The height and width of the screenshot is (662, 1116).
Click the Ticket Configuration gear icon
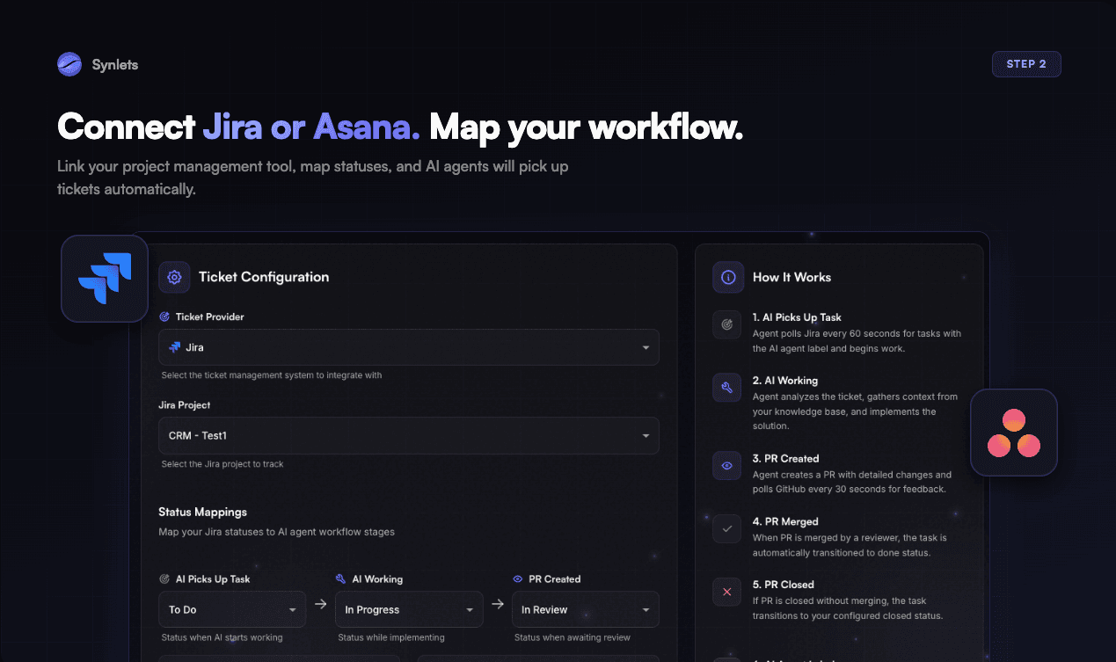pos(174,277)
